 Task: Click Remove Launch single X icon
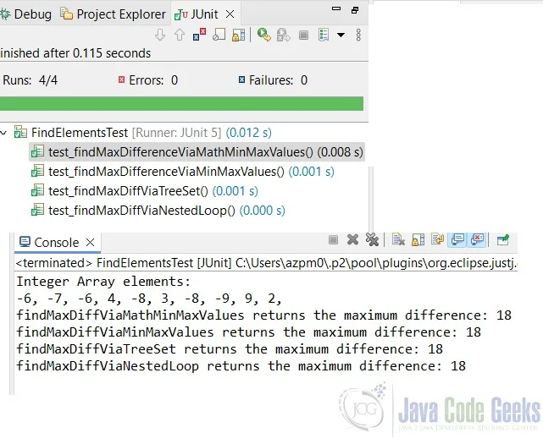click(x=352, y=239)
